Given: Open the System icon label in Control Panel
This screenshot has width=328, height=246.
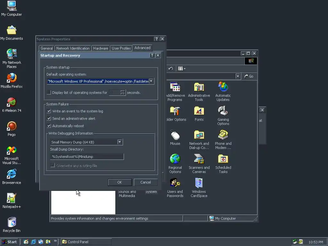Looking at the screenshot, I should pos(151,192).
